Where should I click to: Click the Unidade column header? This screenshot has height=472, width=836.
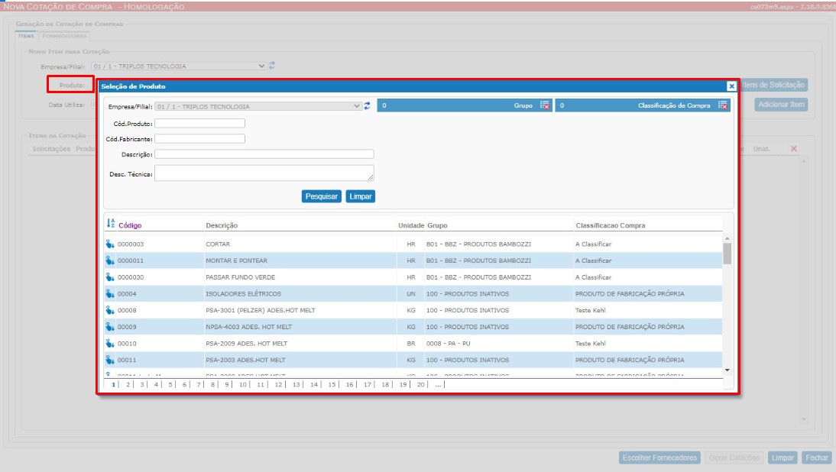pyautogui.click(x=411, y=225)
